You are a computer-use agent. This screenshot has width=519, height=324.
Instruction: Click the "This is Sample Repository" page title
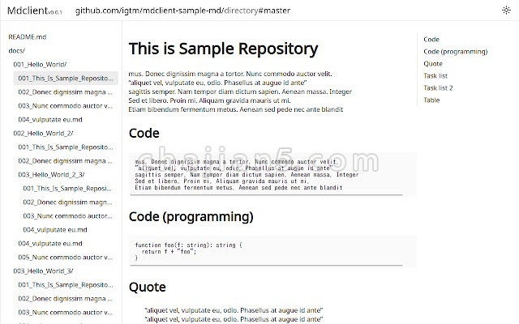point(222,49)
